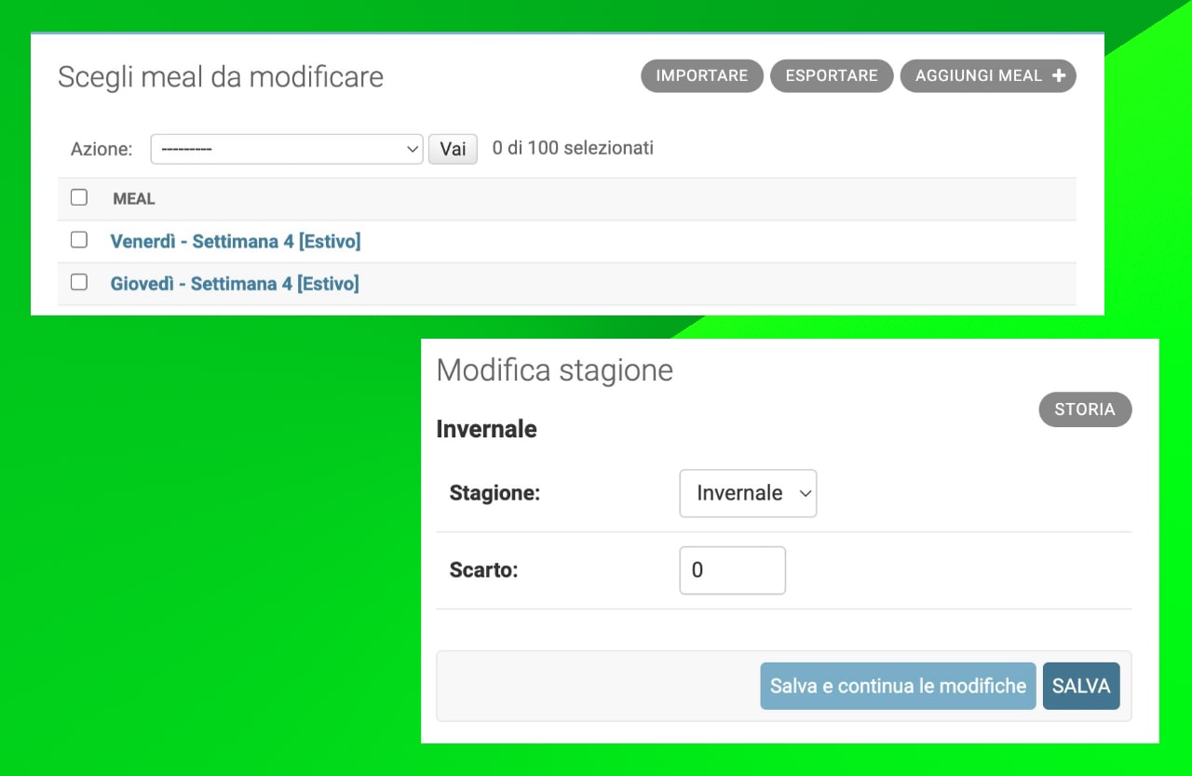Click Salva e continua le modifiche

pyautogui.click(x=897, y=686)
